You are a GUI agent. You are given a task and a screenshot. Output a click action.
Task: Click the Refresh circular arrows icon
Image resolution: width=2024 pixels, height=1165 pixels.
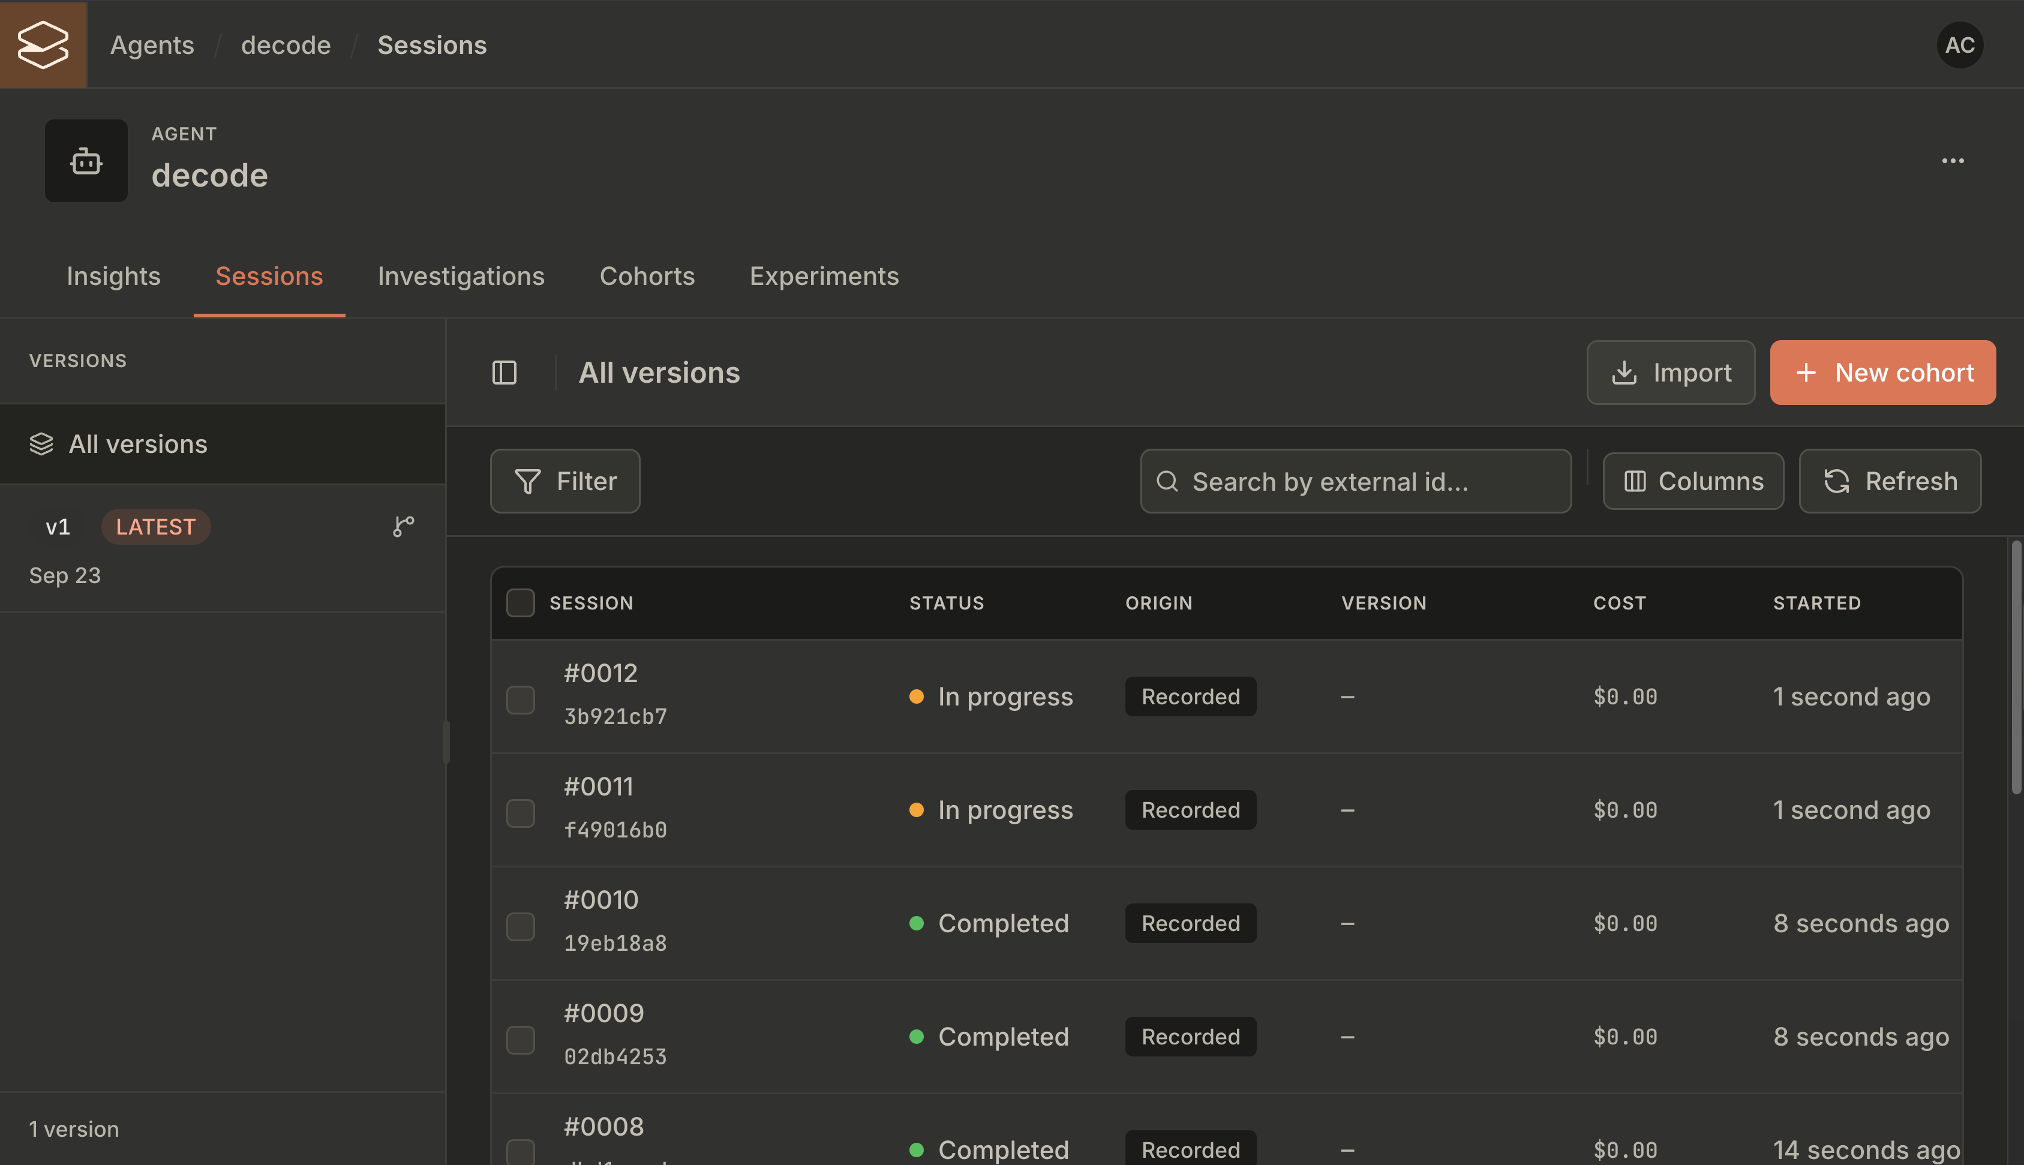(x=1837, y=482)
